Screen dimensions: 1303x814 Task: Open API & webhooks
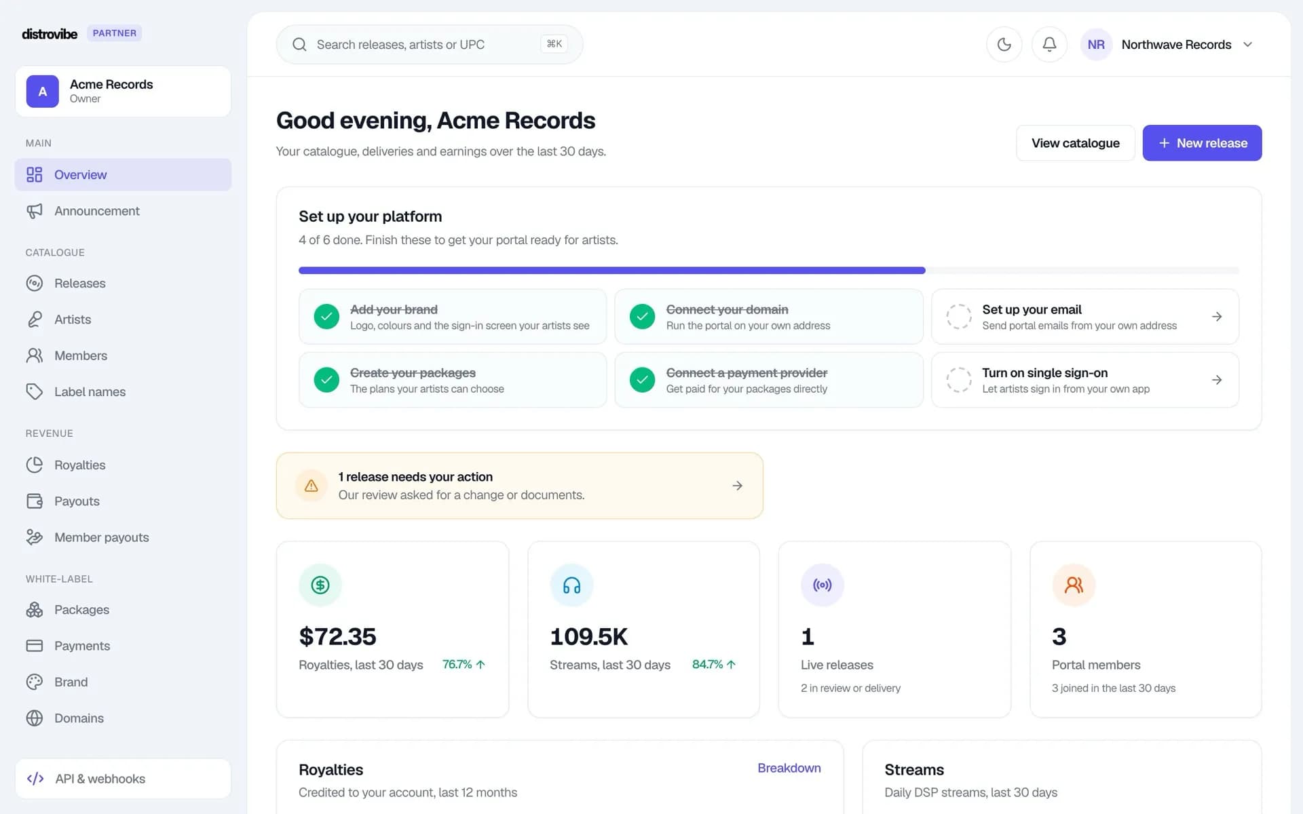pos(123,779)
